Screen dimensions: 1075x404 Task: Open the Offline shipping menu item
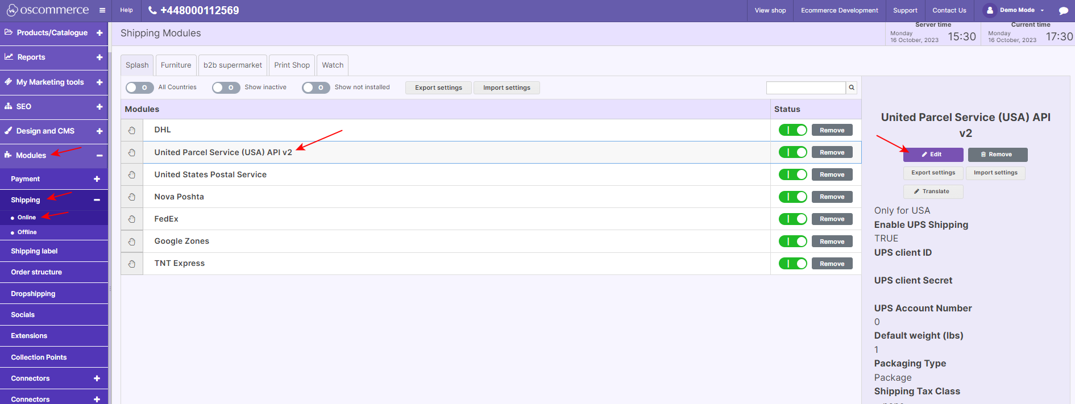click(x=27, y=232)
